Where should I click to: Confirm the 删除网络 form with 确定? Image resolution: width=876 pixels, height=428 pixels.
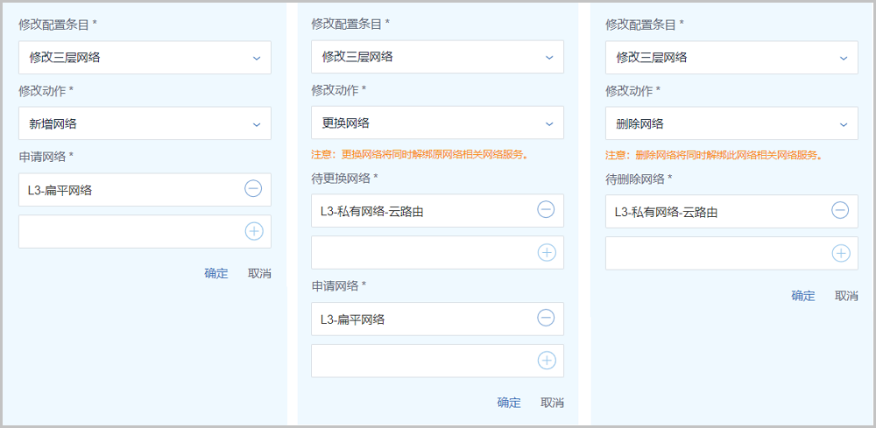click(802, 296)
